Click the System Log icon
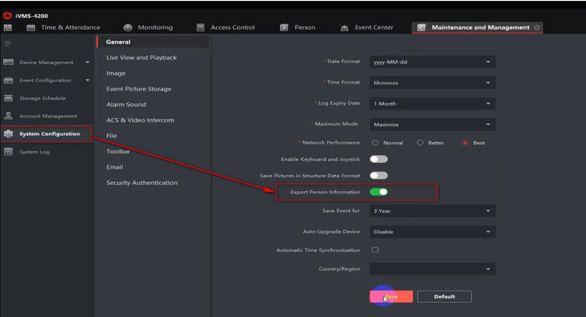 coord(8,152)
